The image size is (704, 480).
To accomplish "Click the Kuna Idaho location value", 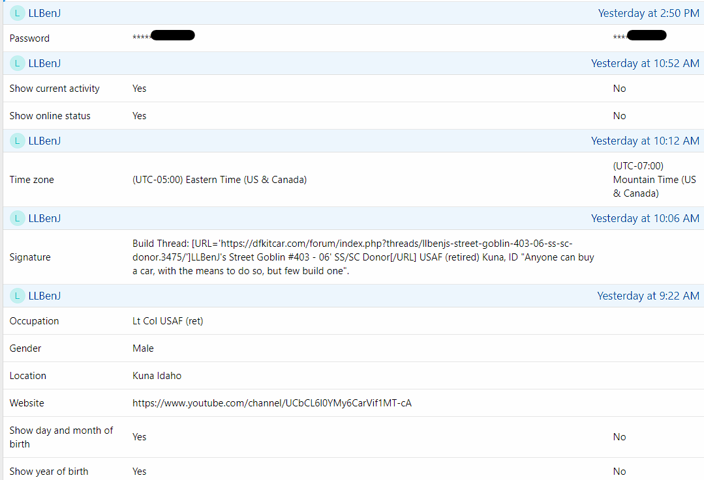I will point(157,376).
